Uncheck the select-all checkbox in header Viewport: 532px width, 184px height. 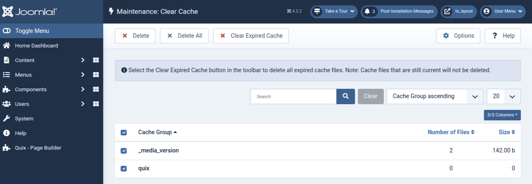124,133
